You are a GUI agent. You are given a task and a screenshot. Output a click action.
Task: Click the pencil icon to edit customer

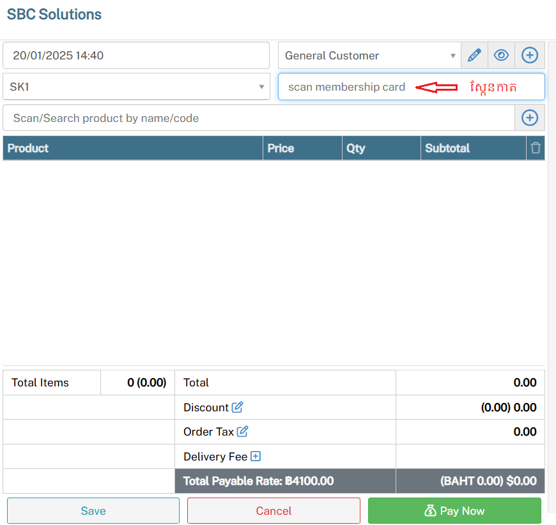tap(474, 56)
